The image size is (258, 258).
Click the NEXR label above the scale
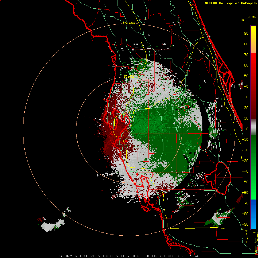(x=252, y=17)
